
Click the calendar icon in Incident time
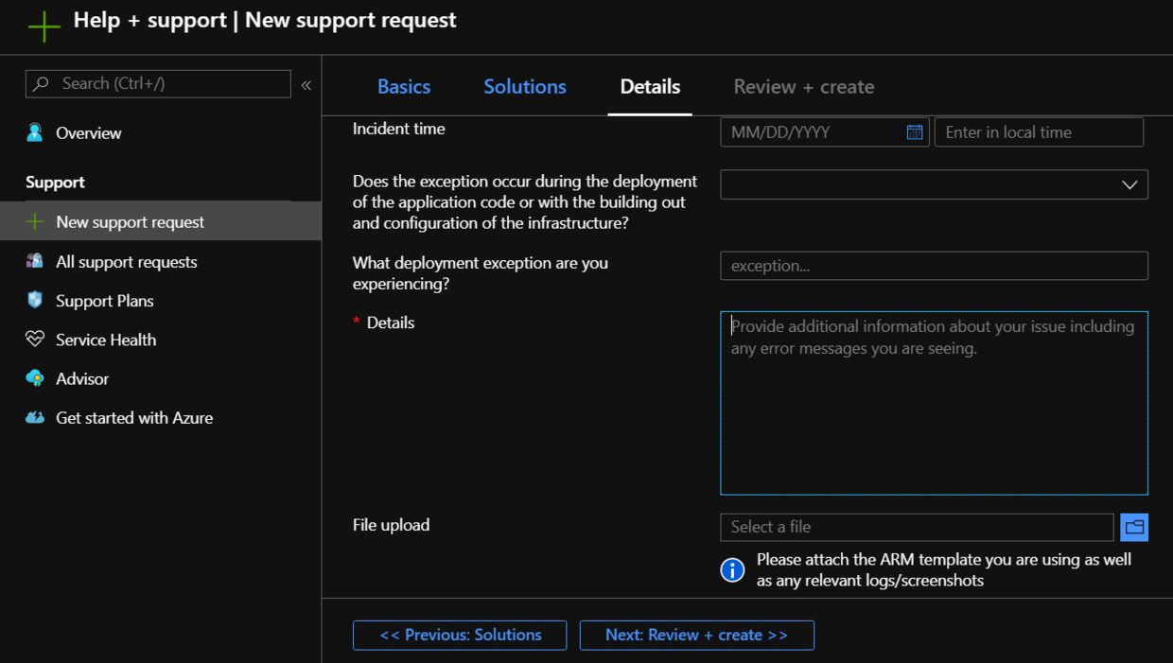tap(914, 132)
